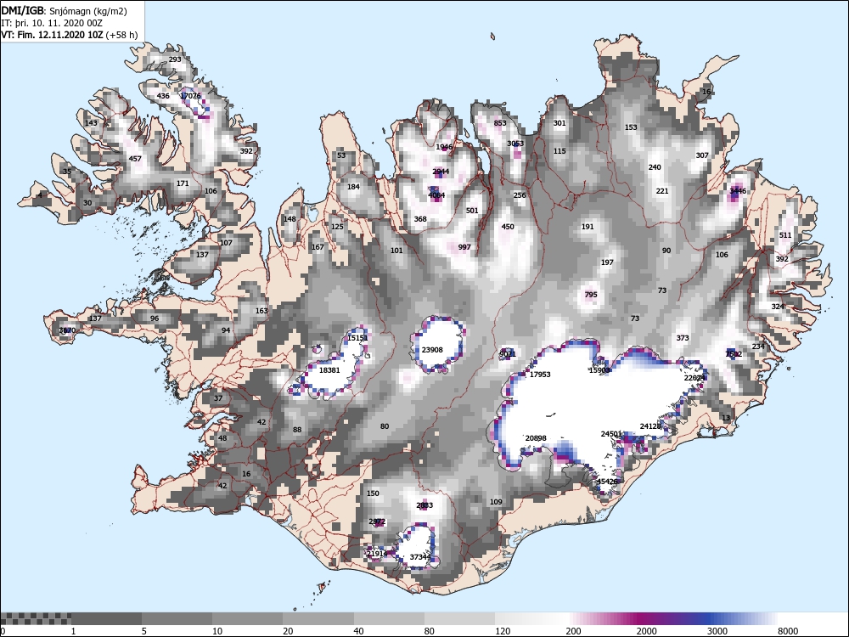849x637 pixels.
Task: Click the glacier value 24501
Action: (611, 434)
